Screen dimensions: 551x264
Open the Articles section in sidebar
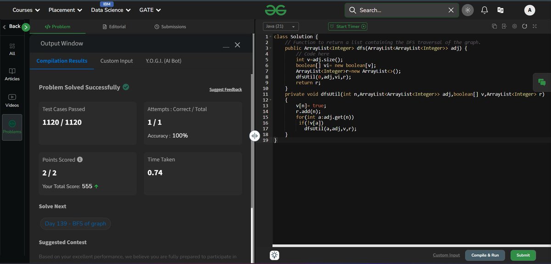tap(12, 75)
